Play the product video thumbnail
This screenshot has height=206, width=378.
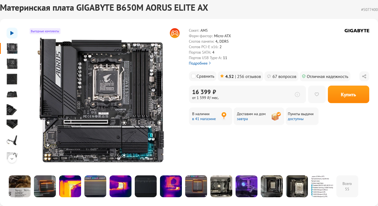tap(12, 33)
